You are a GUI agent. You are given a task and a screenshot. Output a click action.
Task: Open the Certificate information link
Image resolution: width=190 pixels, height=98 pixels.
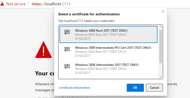click(x=74, y=88)
